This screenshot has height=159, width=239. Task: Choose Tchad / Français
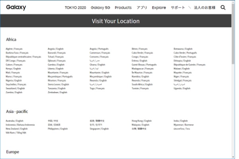[x=56, y=57]
